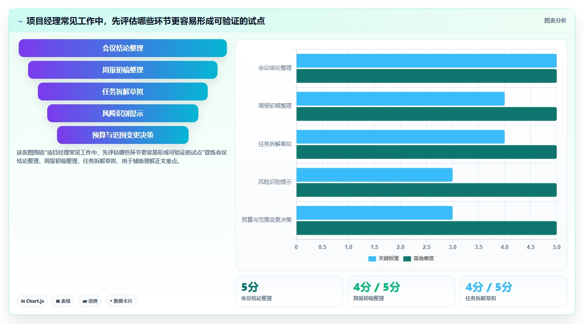Image resolution: width=584 pixels, height=324 pixels.
Task: Click the 图表分析 label in header
Action: (555, 20)
